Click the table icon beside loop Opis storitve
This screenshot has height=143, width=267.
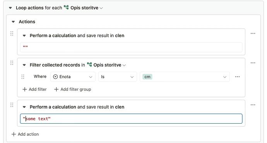click(x=66, y=7)
